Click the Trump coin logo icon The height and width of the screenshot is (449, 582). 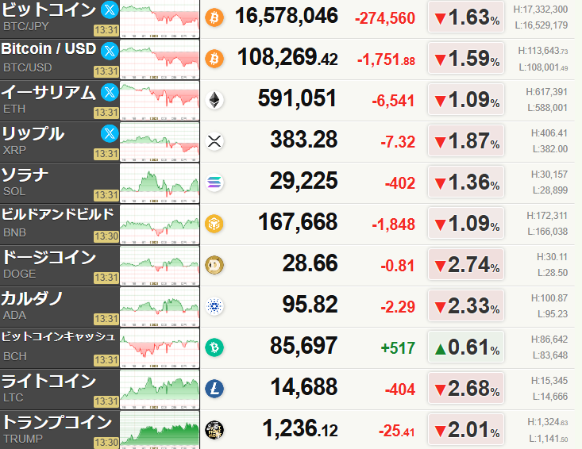[x=214, y=430]
